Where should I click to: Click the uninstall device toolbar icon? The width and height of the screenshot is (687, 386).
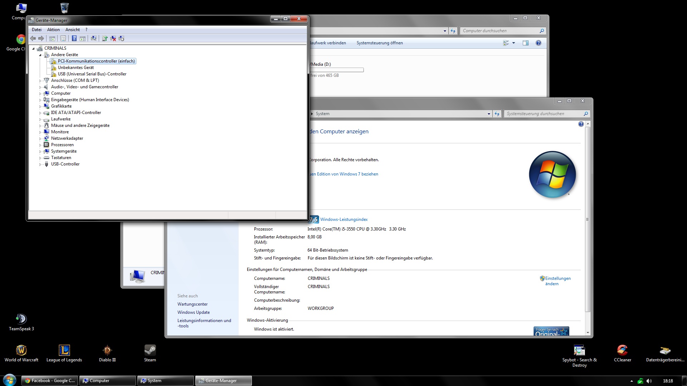[x=113, y=38]
